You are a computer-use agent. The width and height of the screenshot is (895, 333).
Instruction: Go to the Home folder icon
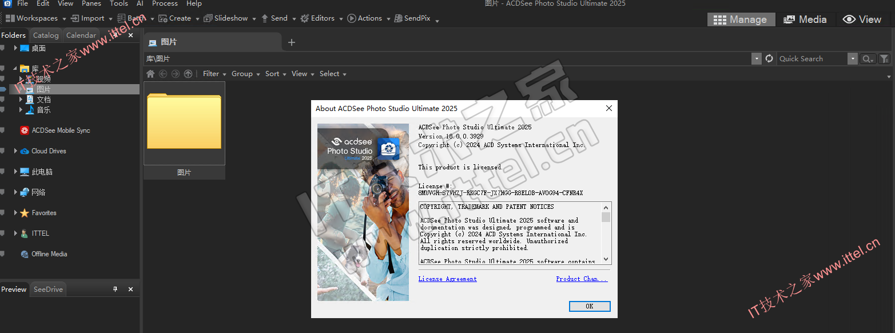click(x=150, y=74)
